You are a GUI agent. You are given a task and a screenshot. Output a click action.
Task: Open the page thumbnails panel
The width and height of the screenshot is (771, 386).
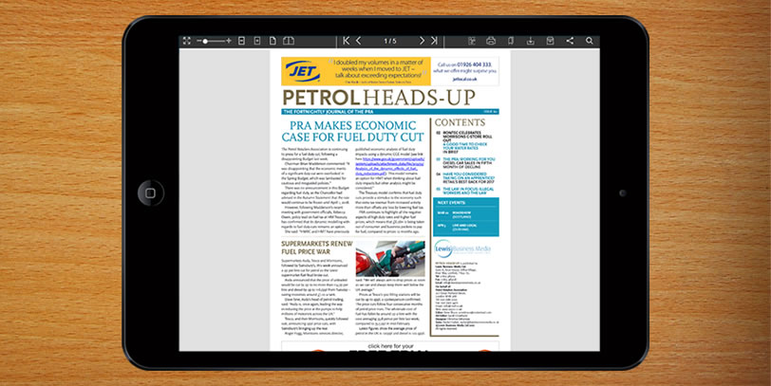point(472,41)
